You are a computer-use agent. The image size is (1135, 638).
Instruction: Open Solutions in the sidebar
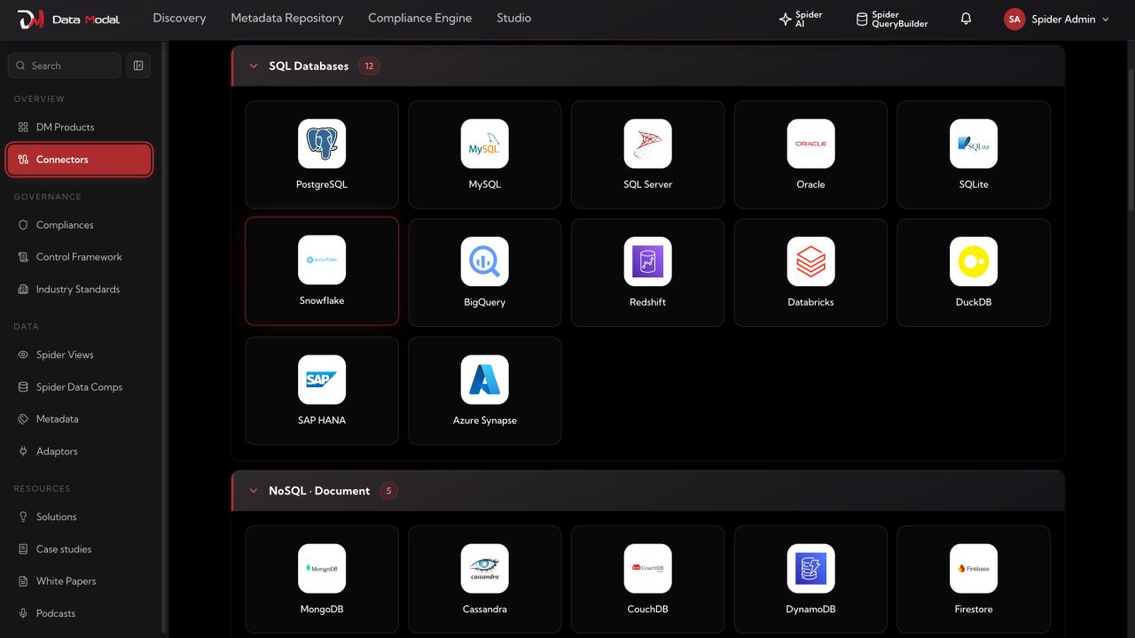80,517
